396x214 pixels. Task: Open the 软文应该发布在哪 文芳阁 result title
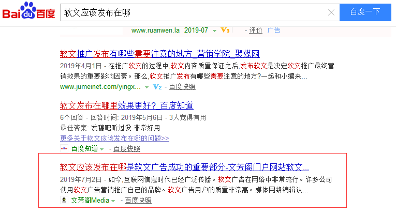(x=184, y=167)
